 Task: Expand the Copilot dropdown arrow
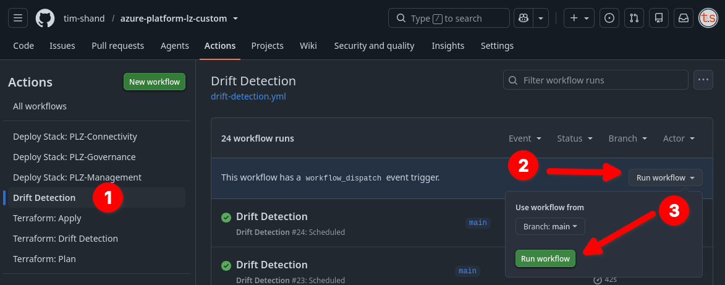click(x=541, y=18)
